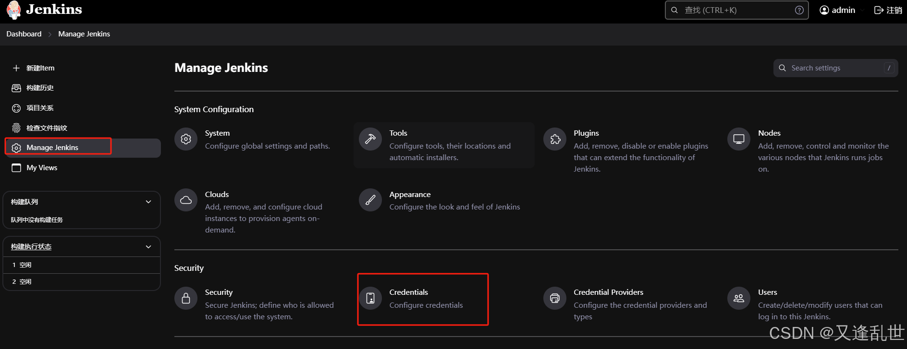Click the Credentials badge icon
This screenshot has height=349, width=907.
(370, 298)
